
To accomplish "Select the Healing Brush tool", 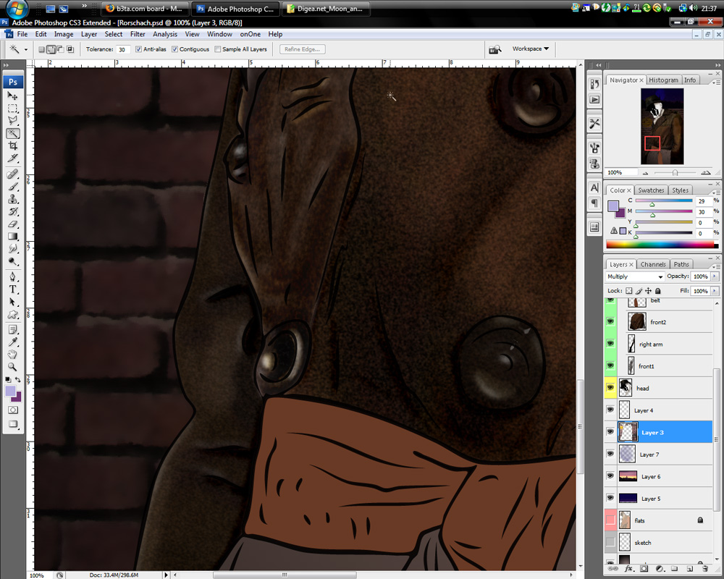I will pyautogui.click(x=12, y=174).
